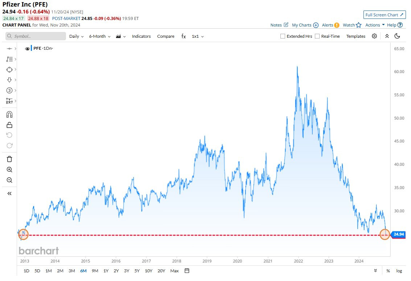Open the Indicators panel
This screenshot has height=281, width=411.
point(141,36)
